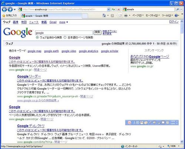
Task: Select 日本語のページを検索 radio button
Action: point(65,38)
